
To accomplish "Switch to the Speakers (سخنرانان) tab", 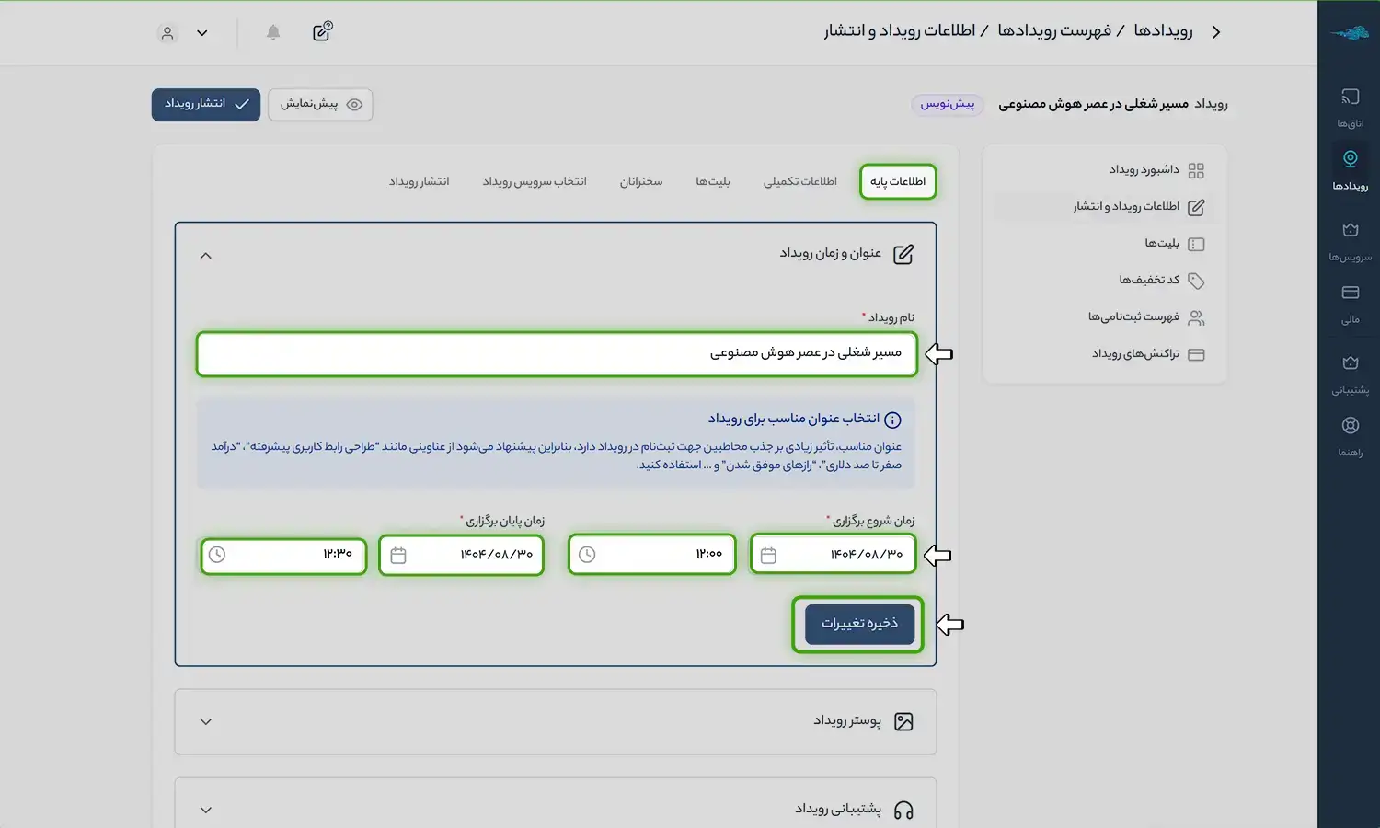I will (640, 181).
